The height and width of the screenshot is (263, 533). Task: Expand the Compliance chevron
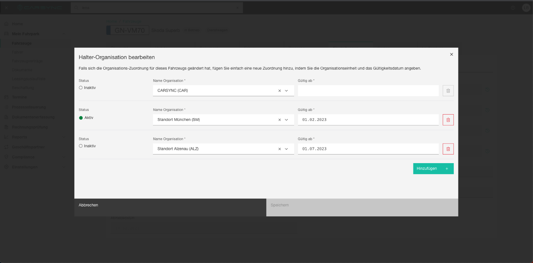tap(64, 157)
